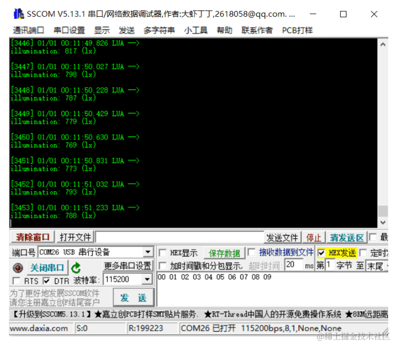
Task: Click the round port status indicator icon
Action: 18,268
